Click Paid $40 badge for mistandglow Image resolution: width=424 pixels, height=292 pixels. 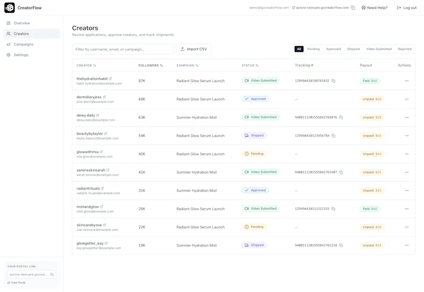click(x=369, y=209)
